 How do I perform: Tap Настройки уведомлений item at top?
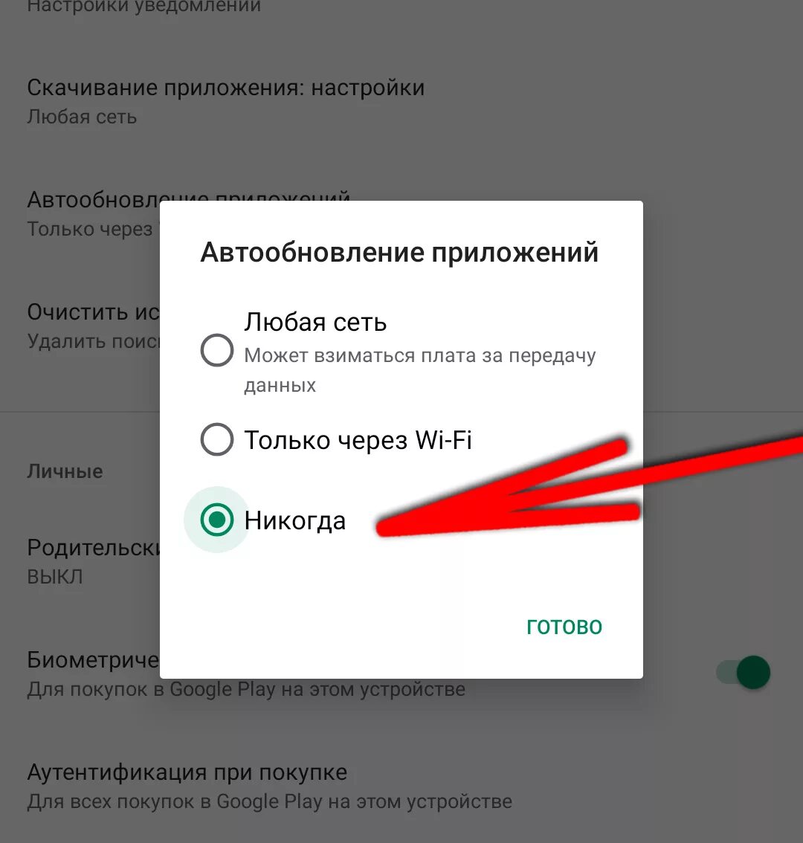tap(143, 7)
